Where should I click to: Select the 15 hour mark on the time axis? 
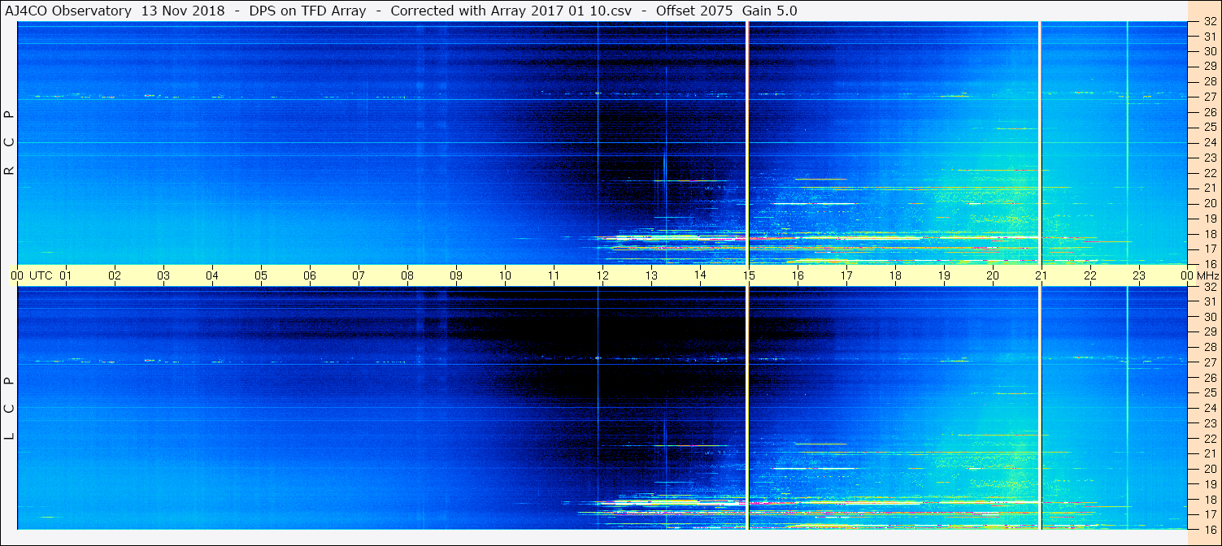click(x=749, y=275)
